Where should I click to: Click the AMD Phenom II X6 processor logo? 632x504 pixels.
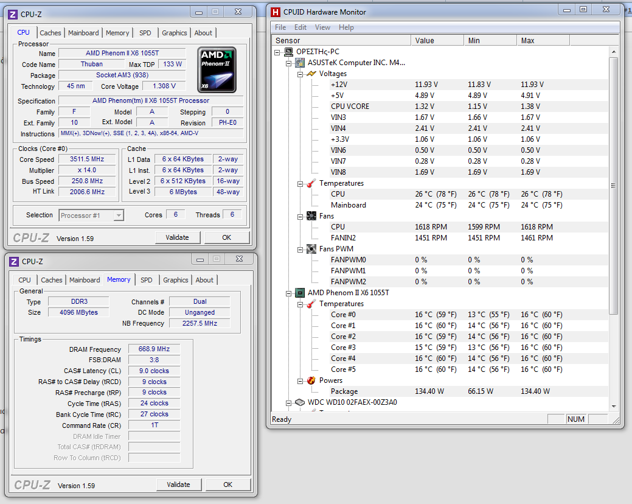217,70
